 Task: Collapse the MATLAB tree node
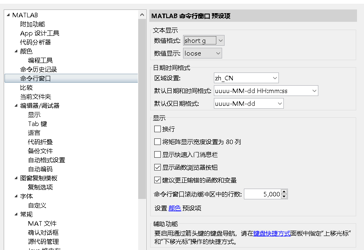coord(7,14)
